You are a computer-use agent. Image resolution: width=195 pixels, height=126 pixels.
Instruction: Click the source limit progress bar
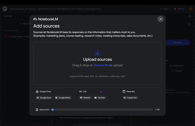102,110
